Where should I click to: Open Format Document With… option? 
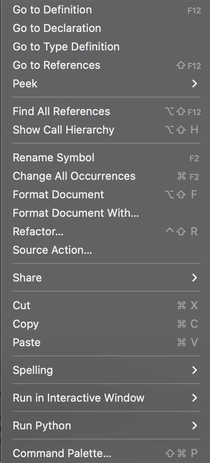click(x=107, y=213)
